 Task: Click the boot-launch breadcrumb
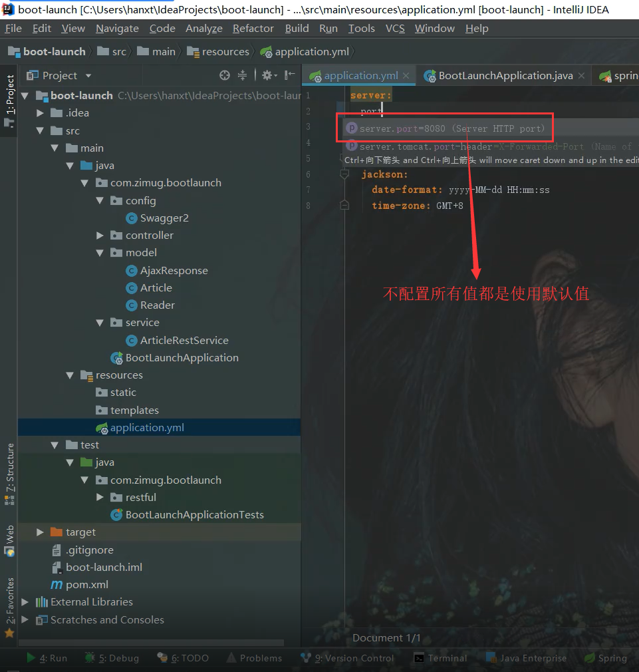point(47,52)
